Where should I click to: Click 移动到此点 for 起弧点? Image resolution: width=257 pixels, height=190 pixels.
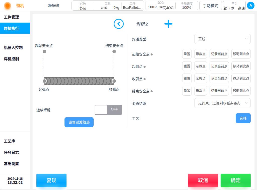point(241,66)
